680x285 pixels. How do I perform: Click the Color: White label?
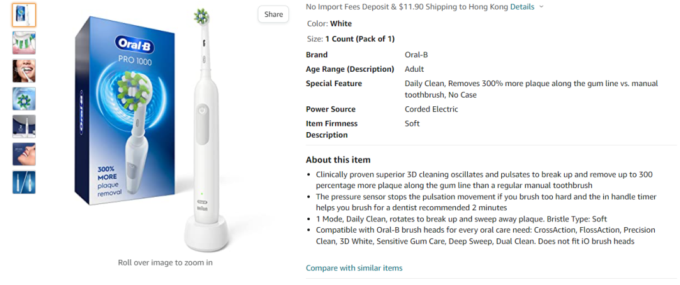329,24
